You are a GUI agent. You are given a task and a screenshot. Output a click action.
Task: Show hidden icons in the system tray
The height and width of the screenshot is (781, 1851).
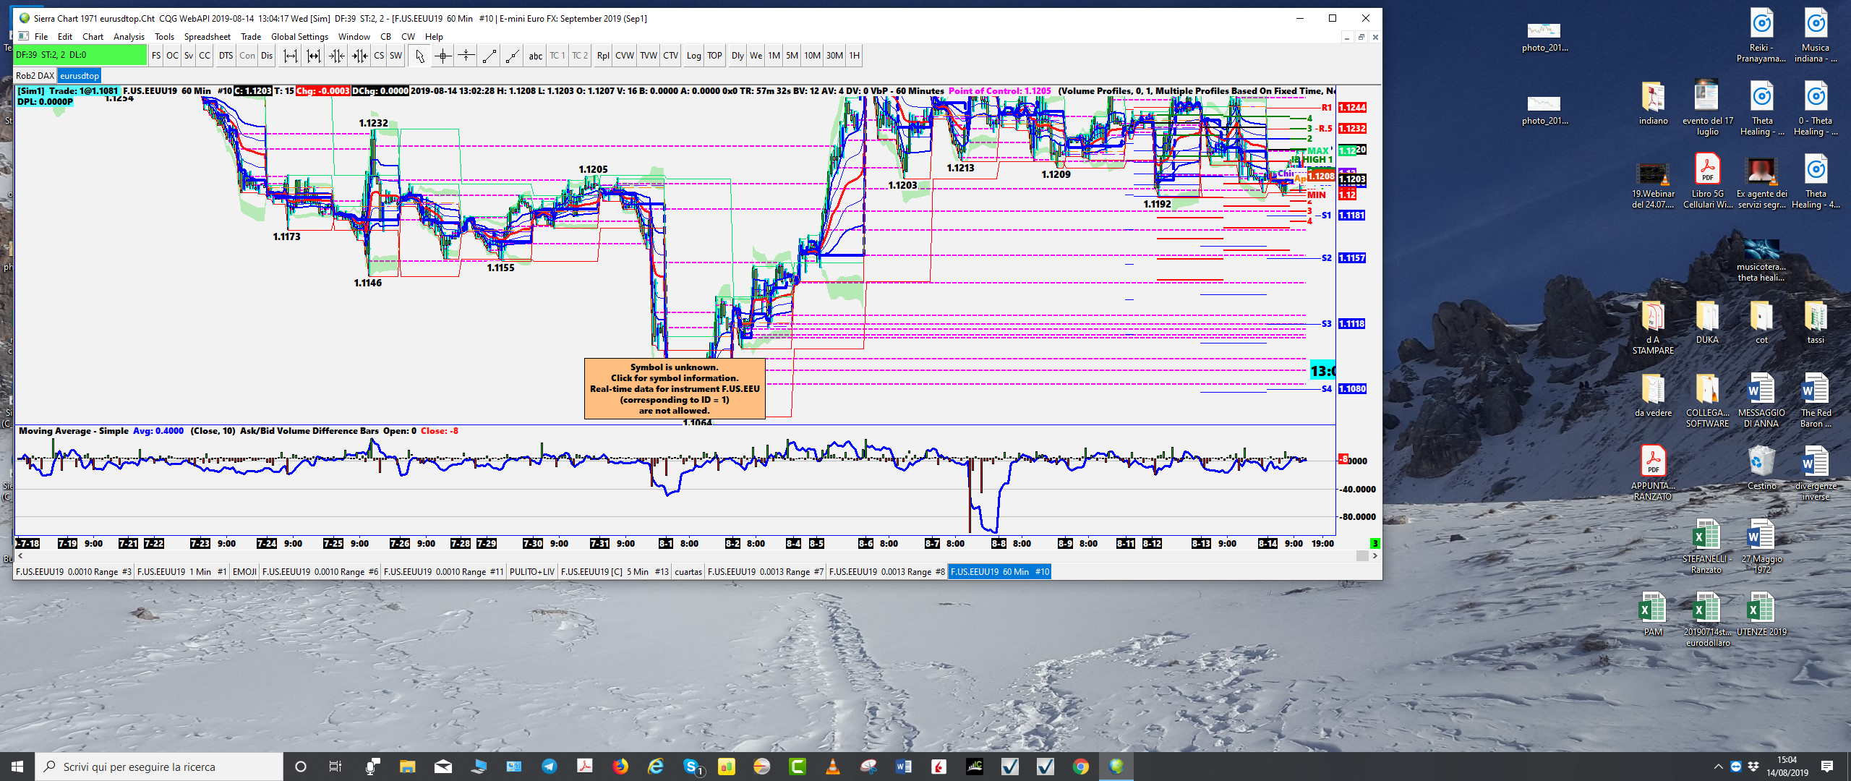click(1718, 767)
